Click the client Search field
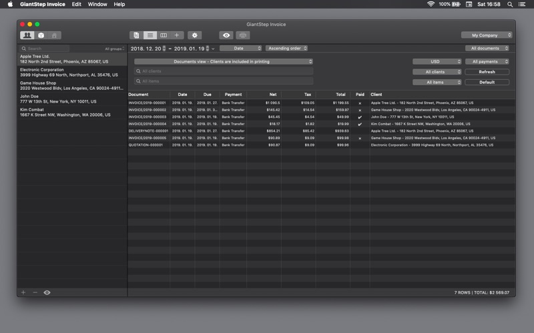 [45, 49]
